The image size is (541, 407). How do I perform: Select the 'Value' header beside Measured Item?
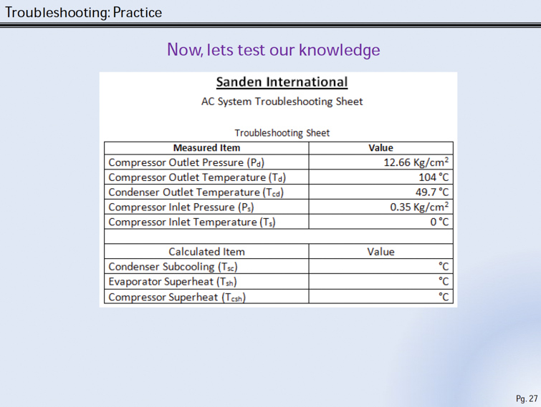coord(381,148)
